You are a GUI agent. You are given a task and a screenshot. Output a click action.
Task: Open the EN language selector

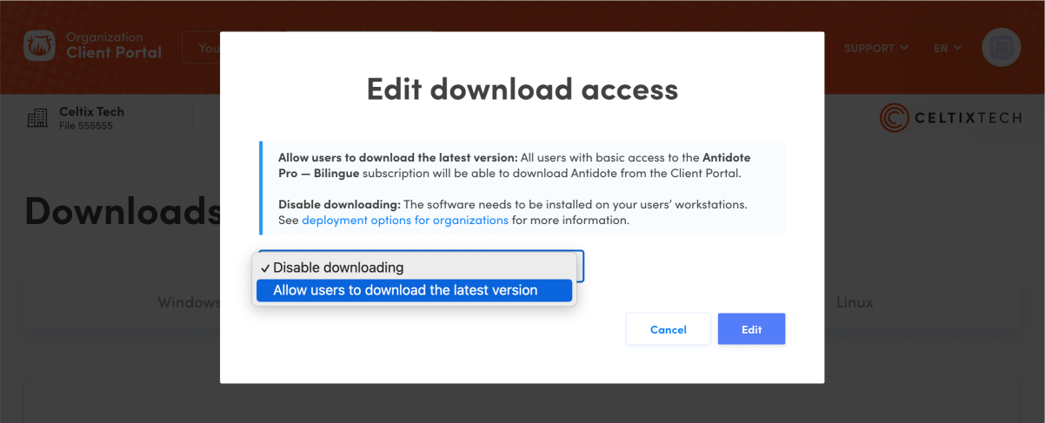[948, 49]
